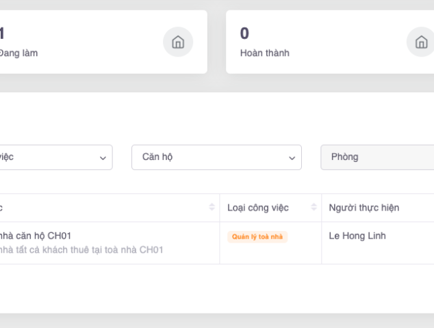The height and width of the screenshot is (328, 434).
Task: Click the Loại công việc column header
Action: (x=258, y=208)
